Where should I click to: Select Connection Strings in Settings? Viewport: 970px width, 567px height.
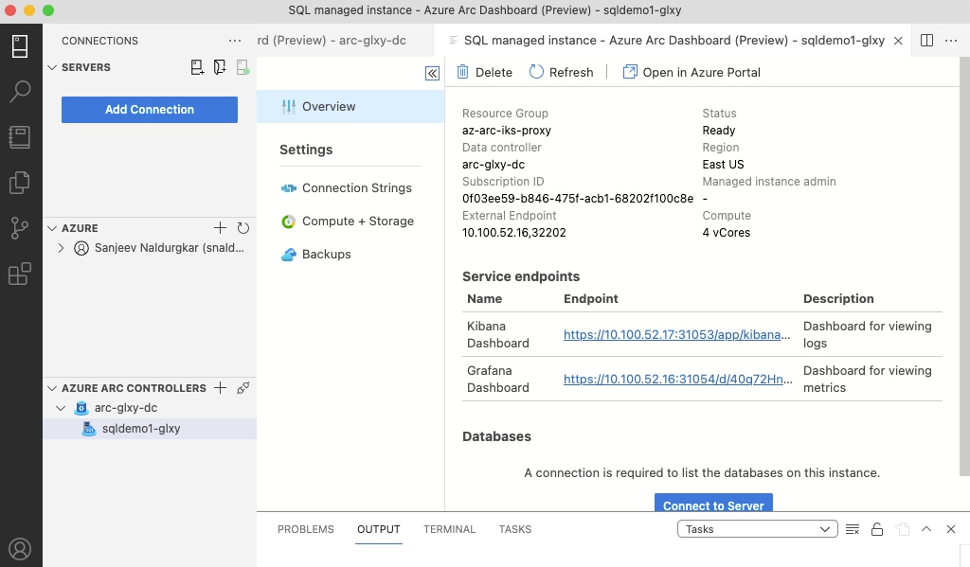[356, 188]
